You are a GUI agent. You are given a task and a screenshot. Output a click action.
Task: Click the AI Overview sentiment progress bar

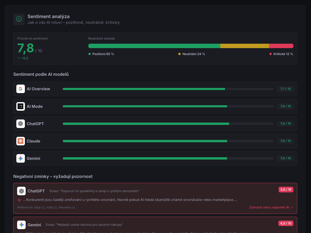click(x=168, y=89)
